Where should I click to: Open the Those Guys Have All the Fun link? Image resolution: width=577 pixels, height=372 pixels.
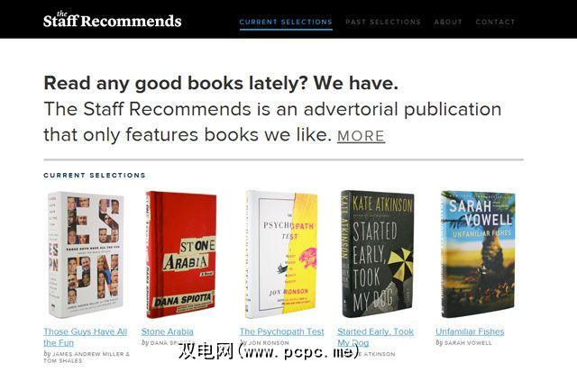85,337
